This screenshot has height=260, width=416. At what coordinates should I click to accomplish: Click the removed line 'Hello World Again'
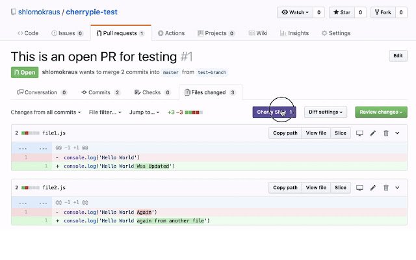point(209,213)
